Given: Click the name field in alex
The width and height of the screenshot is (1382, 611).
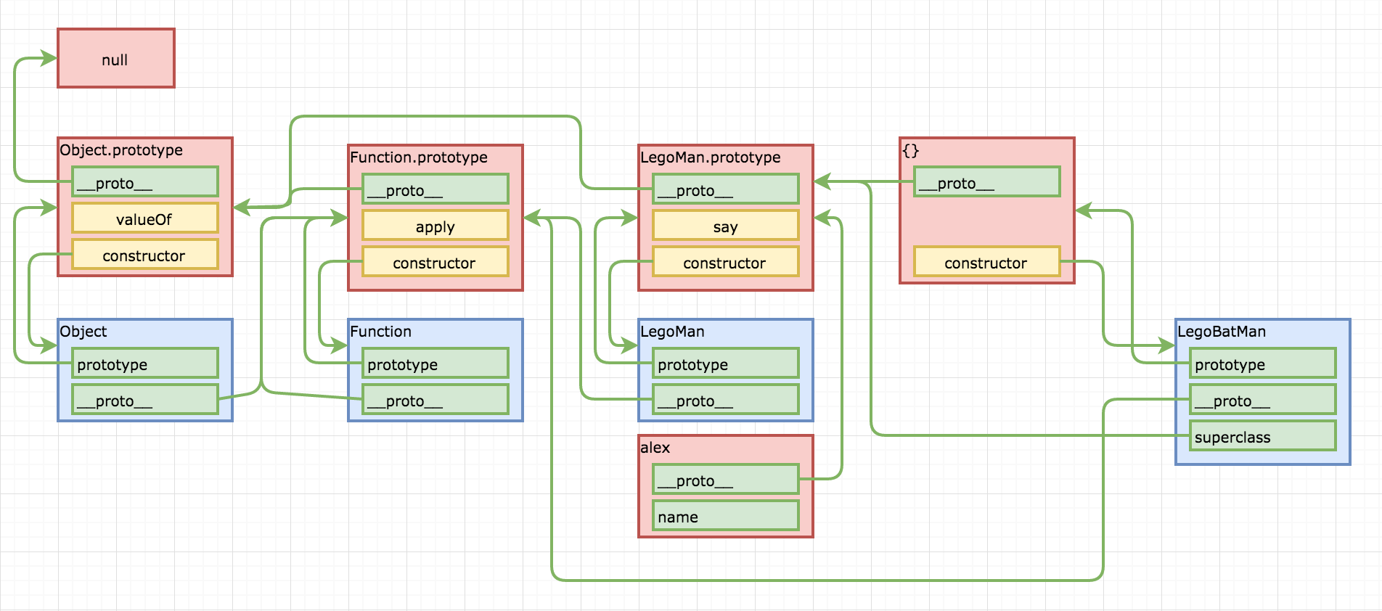Looking at the screenshot, I should coord(726,516).
